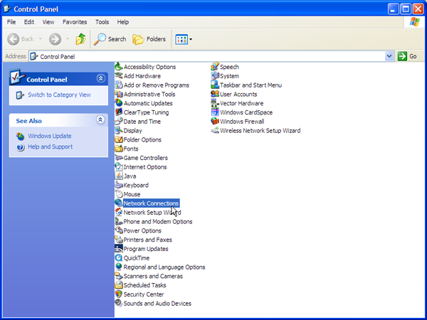Open the Display icon
This screenshot has width=427, height=320.
point(119,130)
